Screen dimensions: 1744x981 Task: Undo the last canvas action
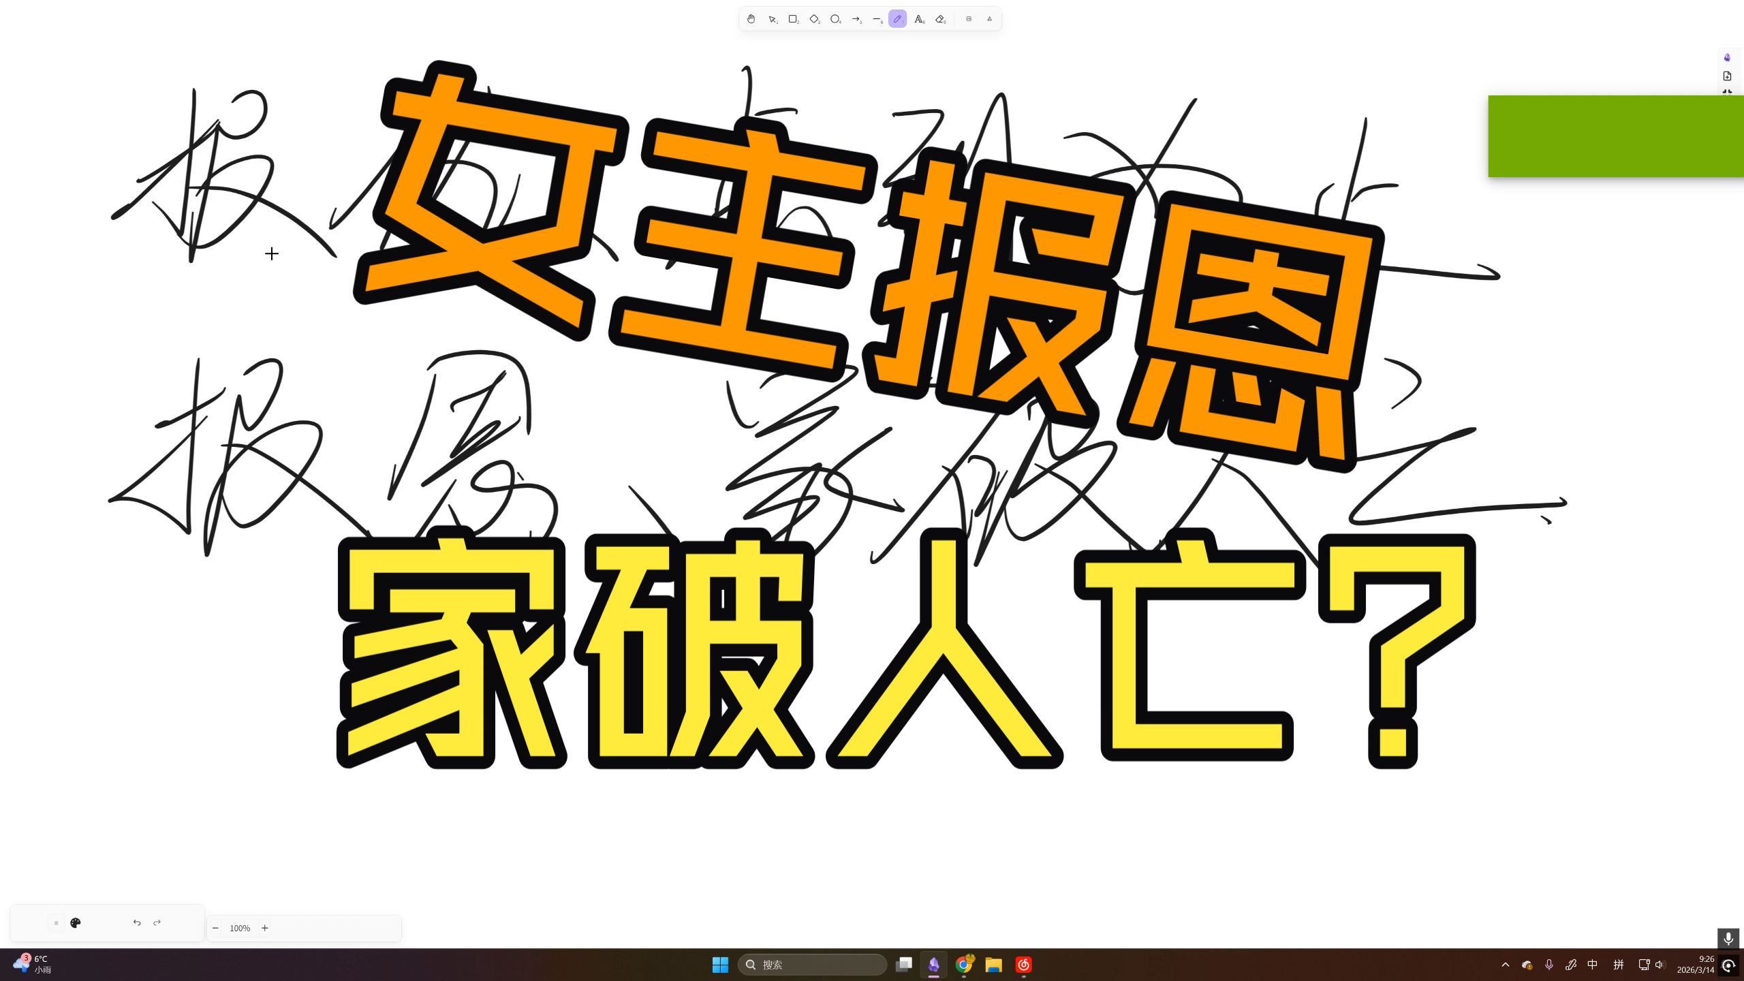tap(136, 922)
